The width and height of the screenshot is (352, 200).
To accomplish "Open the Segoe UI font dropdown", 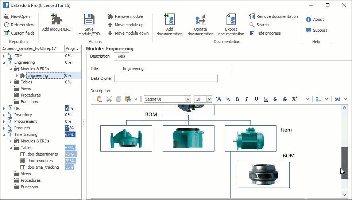I will 188,99.
